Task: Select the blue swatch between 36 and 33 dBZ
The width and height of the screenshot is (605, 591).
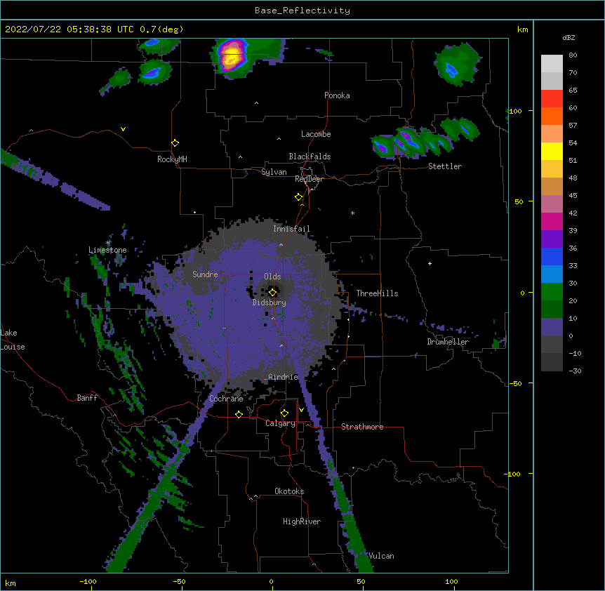Action: (552, 256)
